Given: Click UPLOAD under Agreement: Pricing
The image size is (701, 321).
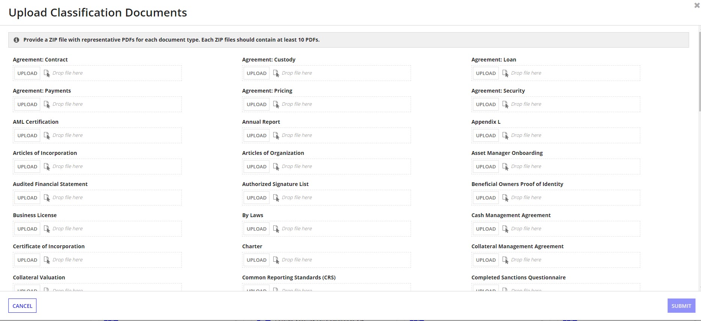Looking at the screenshot, I should (257, 104).
